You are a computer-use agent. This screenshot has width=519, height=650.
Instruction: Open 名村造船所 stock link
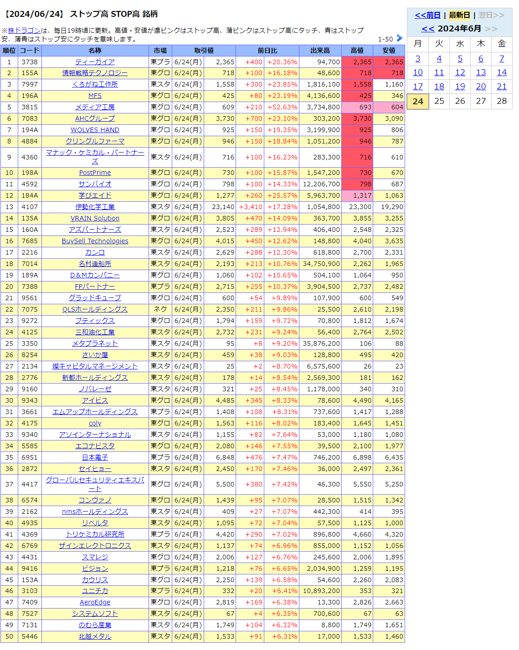[x=95, y=264]
